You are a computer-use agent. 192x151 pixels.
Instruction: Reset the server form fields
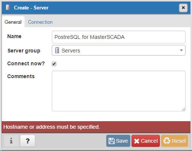(175, 141)
